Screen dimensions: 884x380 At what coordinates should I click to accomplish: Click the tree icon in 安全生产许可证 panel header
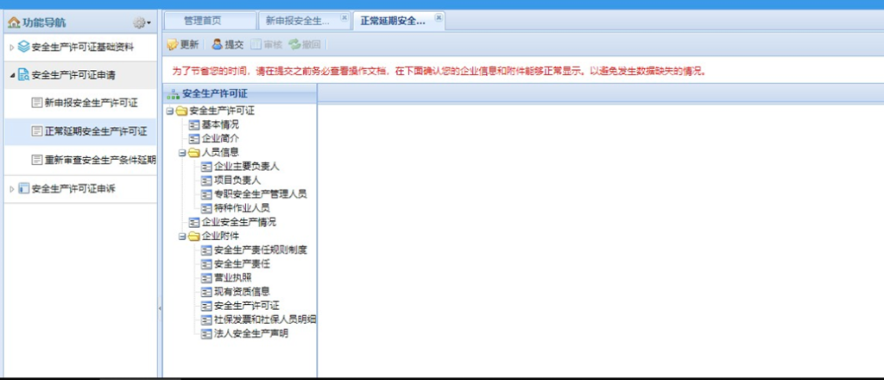click(x=173, y=94)
